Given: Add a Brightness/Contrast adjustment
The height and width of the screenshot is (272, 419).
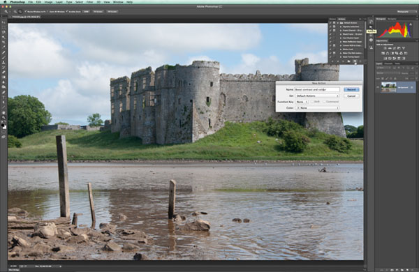Looking at the screenshot, I should point(385,48).
